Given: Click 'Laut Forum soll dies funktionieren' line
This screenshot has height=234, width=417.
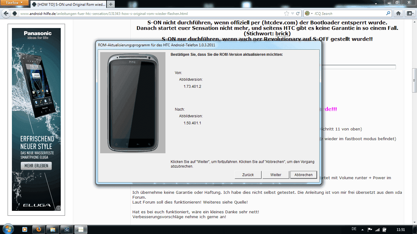Looking at the screenshot, I should click(x=190, y=202).
